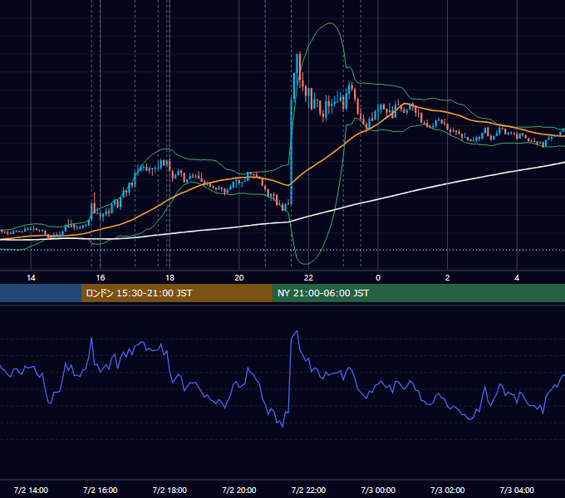Click the 7/2 22:00 date label
This screenshot has width=565, height=498.
[x=308, y=490]
